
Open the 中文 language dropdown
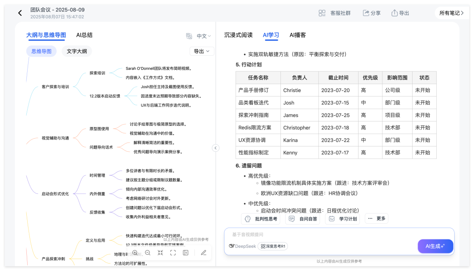click(202, 35)
